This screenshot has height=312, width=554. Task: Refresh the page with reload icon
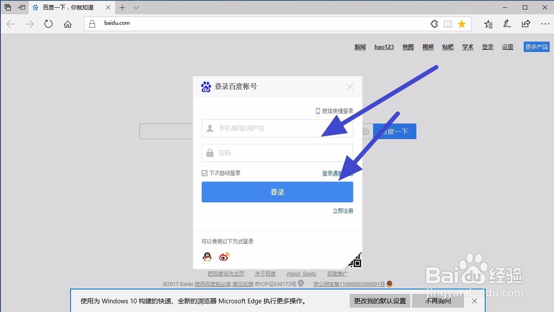coord(48,24)
